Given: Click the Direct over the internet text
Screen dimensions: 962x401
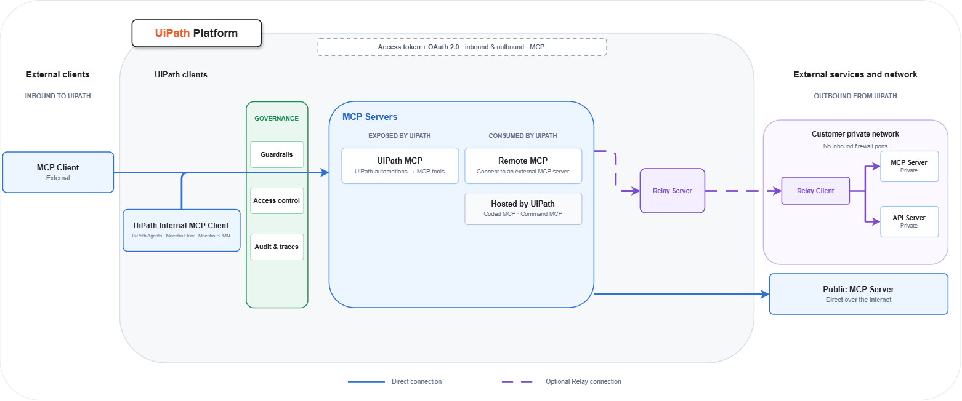Looking at the screenshot, I should tap(859, 300).
